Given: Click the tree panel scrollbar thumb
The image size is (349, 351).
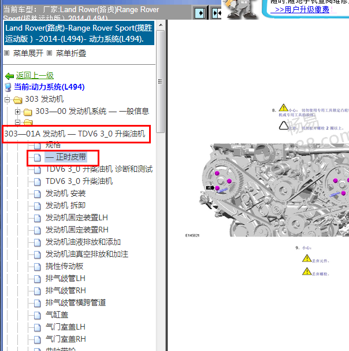Looking at the screenshot, I should (161, 82).
